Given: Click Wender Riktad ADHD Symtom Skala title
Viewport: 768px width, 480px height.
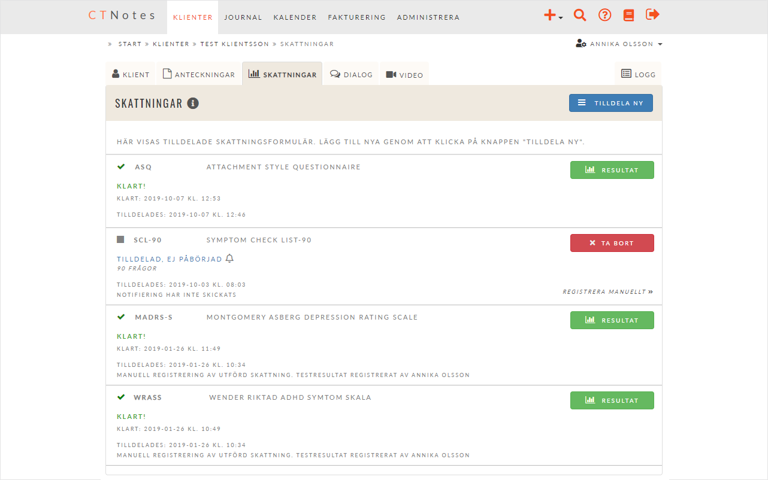Looking at the screenshot, I should pyautogui.click(x=290, y=398).
